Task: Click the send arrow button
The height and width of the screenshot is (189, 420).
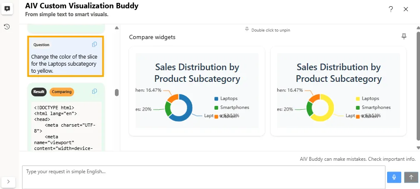Action: point(411,177)
